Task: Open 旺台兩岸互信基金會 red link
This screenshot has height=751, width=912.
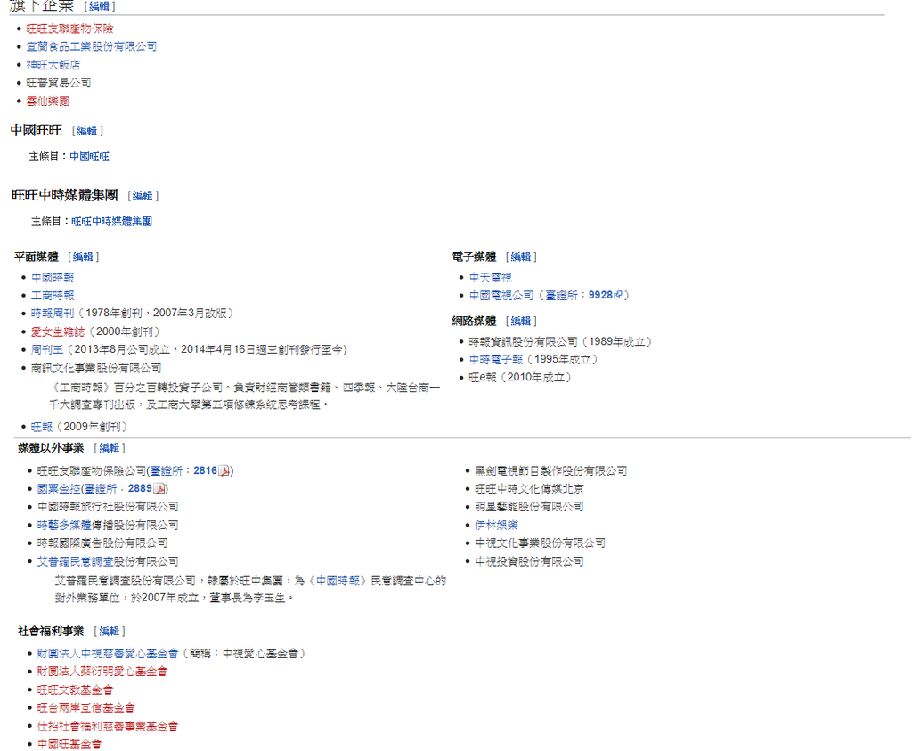Action: tap(86, 708)
